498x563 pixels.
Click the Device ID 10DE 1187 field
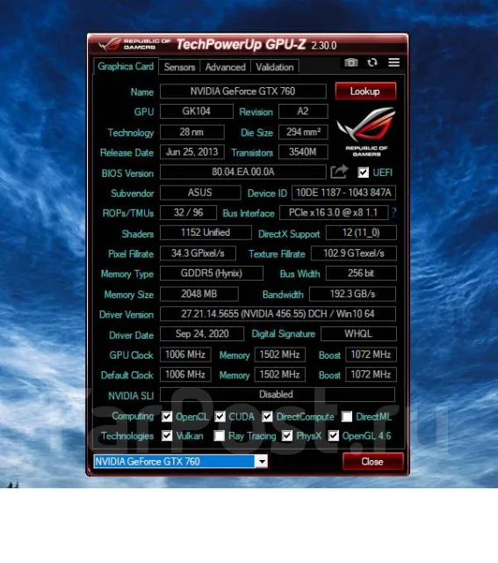(x=343, y=193)
